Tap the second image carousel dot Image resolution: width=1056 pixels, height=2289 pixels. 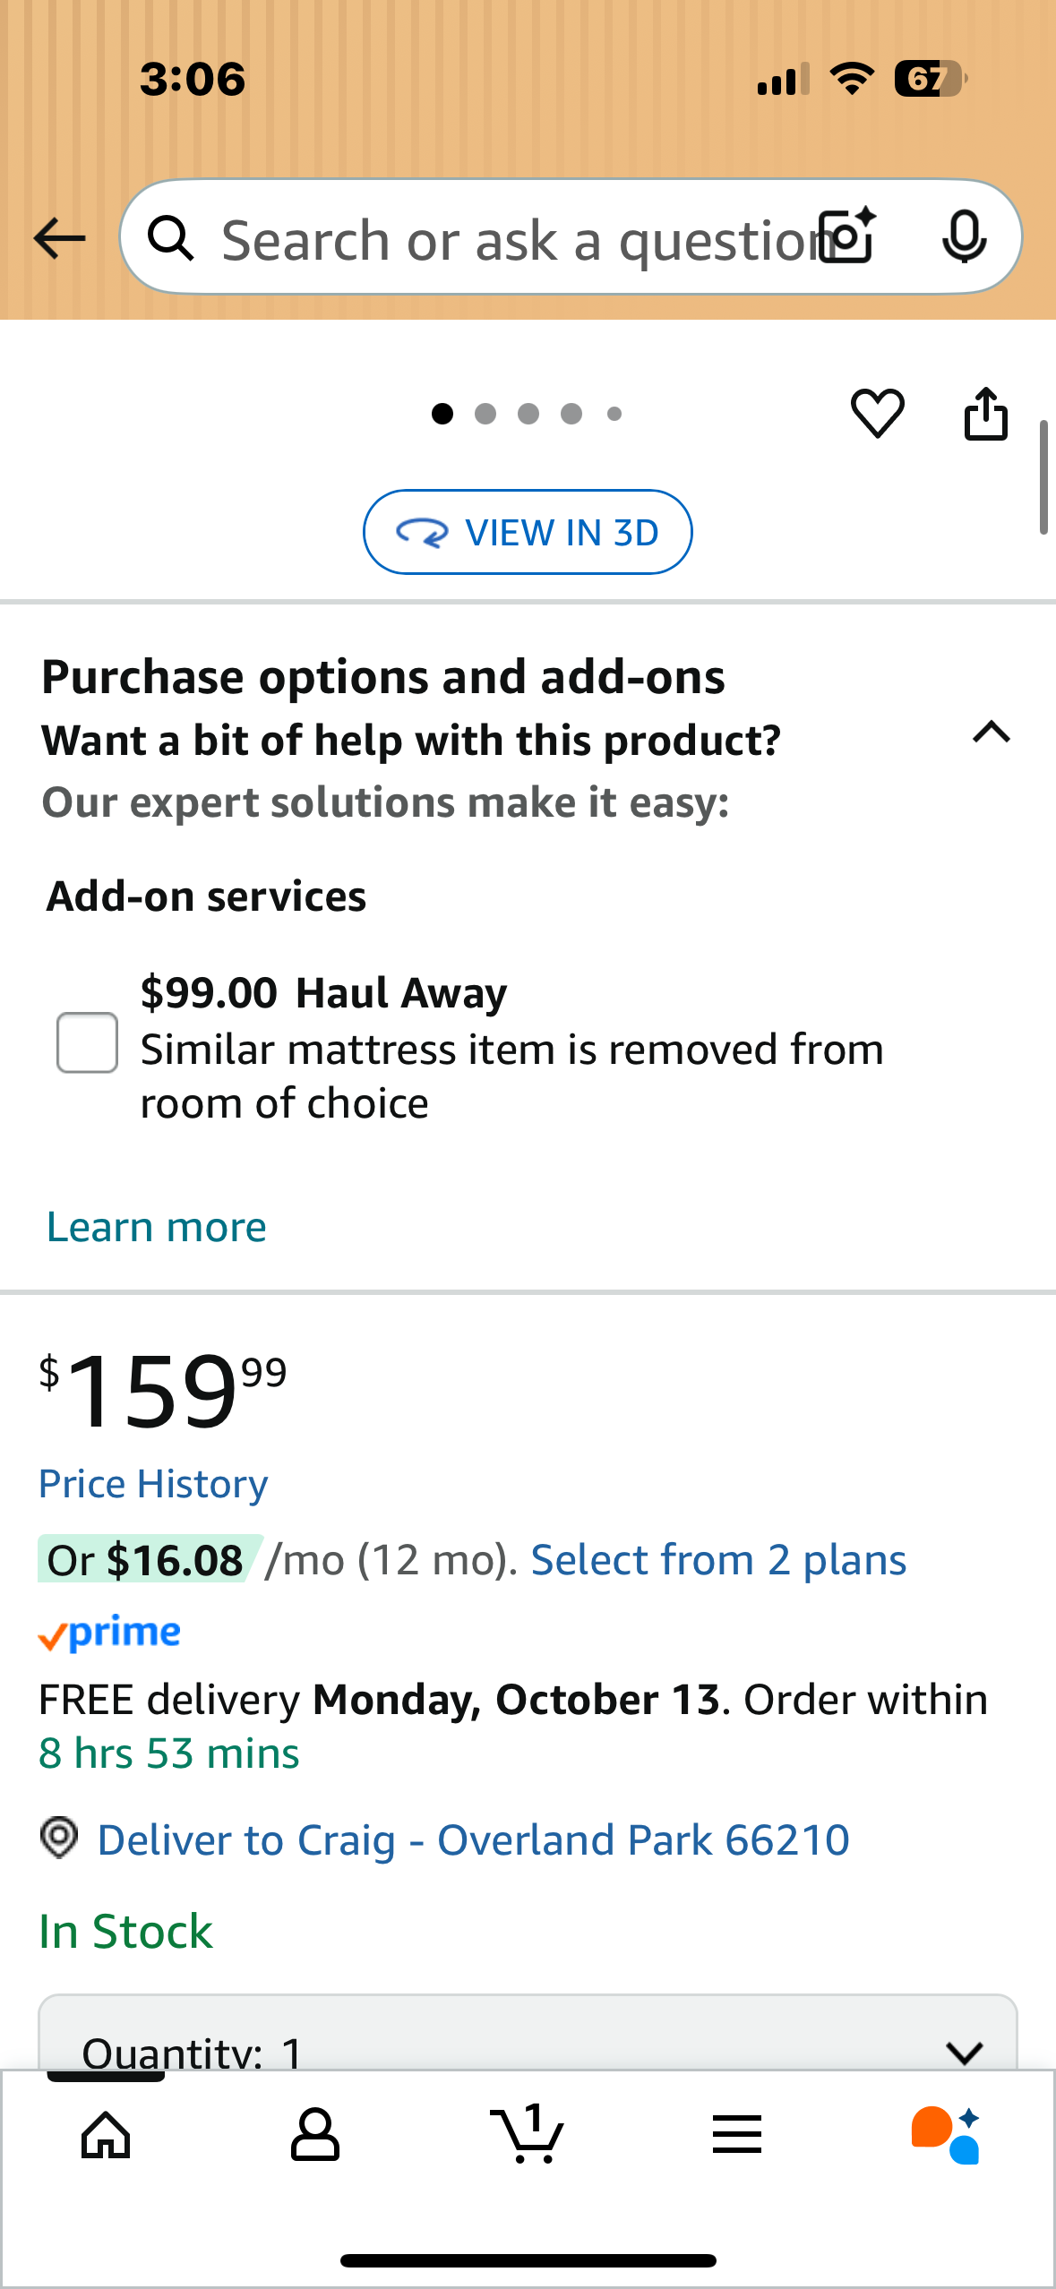485,414
